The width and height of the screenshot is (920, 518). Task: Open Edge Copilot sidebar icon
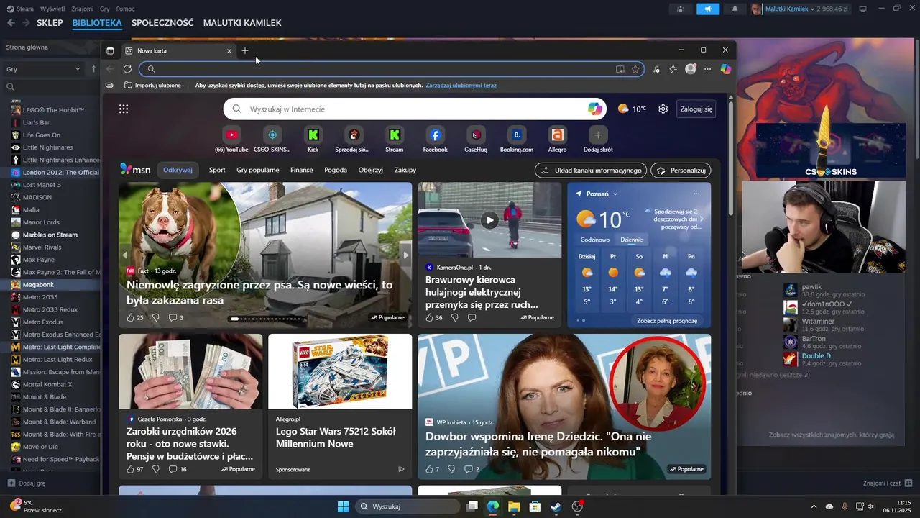point(726,69)
